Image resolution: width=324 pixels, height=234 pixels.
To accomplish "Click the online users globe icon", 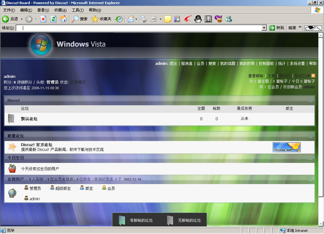I will tap(12, 193).
